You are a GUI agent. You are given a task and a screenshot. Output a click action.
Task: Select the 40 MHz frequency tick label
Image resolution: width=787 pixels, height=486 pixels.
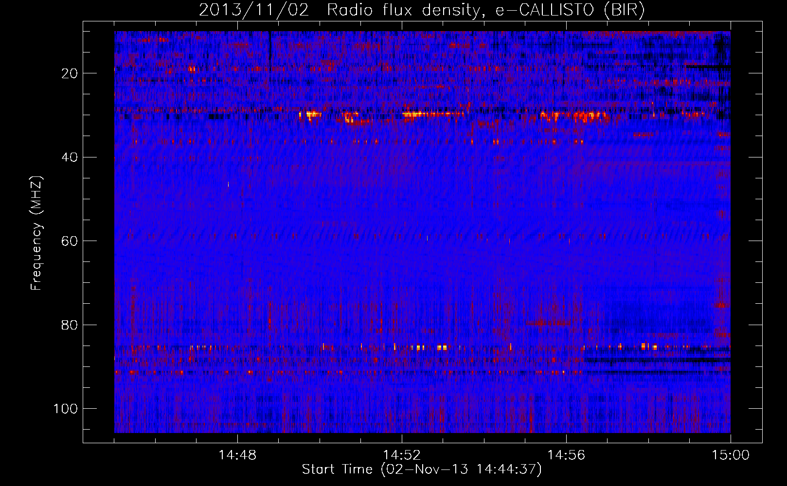(x=70, y=157)
